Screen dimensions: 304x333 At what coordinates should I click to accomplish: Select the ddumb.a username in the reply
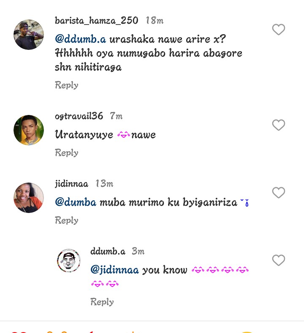108,251
